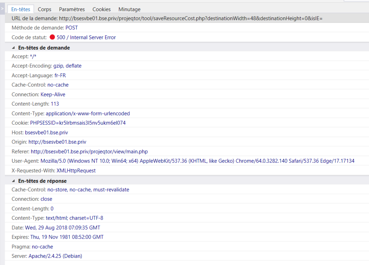Click the side panel chevron arrow
This screenshot has width=369, height=265.
(2, 8)
